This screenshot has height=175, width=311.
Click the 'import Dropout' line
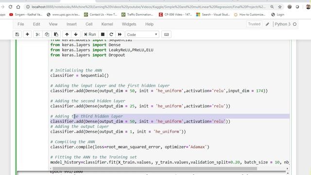click(87, 55)
